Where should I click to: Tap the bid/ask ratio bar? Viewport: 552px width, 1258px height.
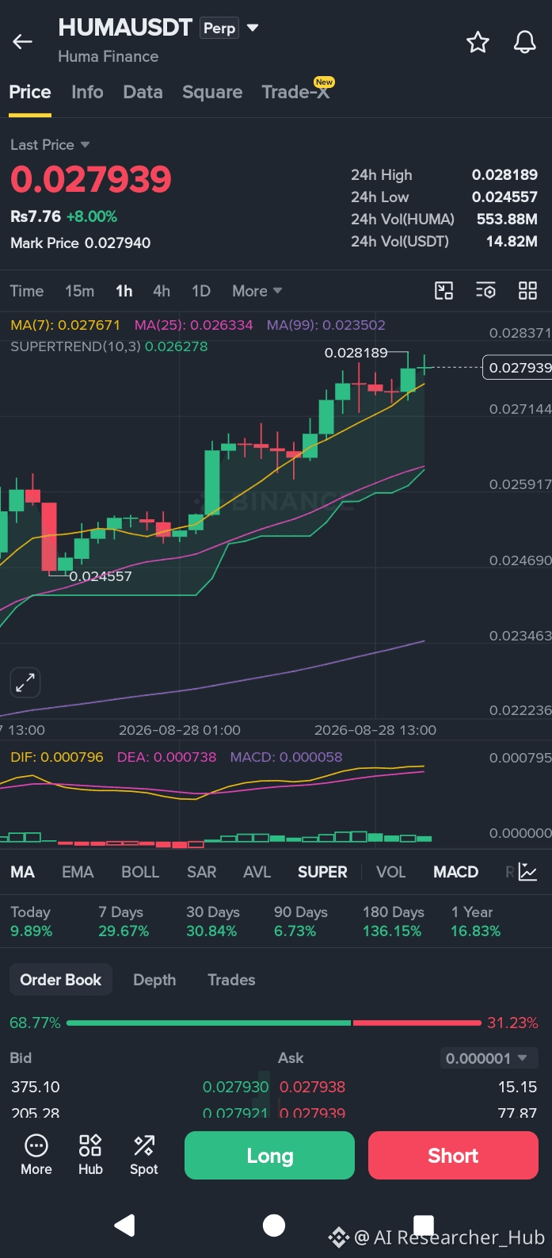(274, 1023)
